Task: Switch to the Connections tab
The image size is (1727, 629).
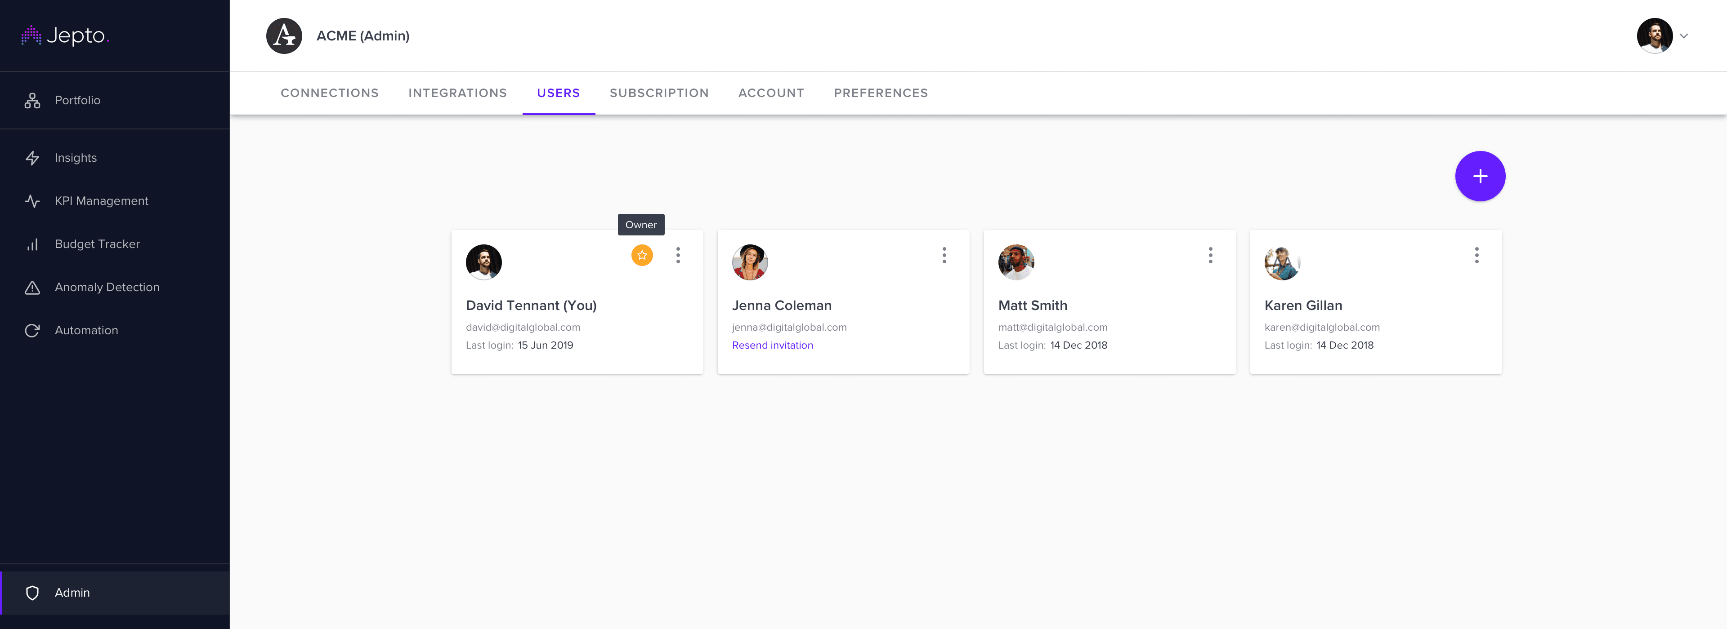Action: (329, 93)
